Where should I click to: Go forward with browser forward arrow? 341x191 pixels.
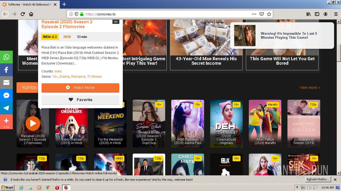[14, 14]
